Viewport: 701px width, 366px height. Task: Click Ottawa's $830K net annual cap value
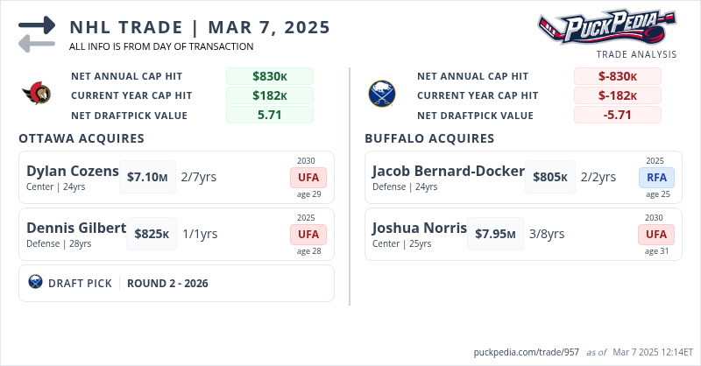270,76
